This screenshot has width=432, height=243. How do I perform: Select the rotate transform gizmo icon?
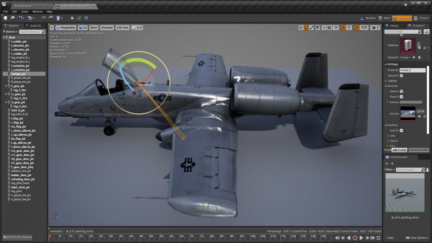(306, 27)
